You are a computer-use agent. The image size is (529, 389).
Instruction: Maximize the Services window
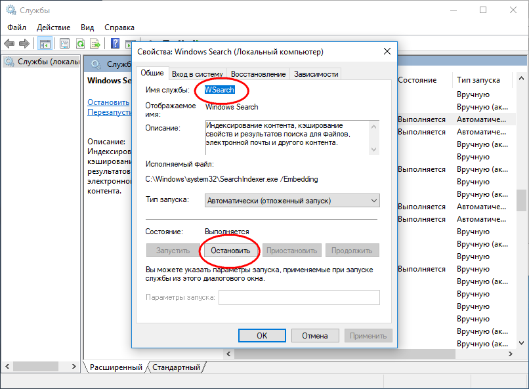click(483, 10)
